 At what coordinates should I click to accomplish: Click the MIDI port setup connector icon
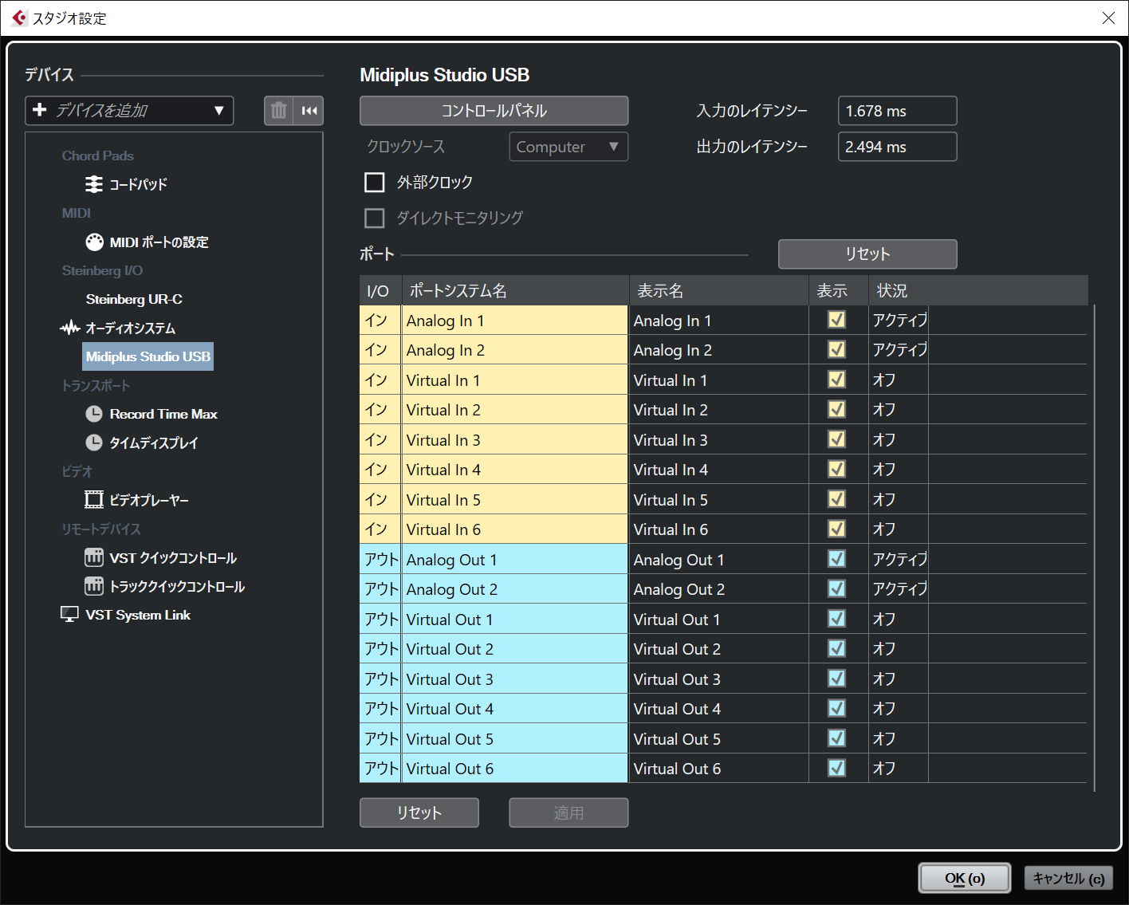pyautogui.click(x=94, y=242)
